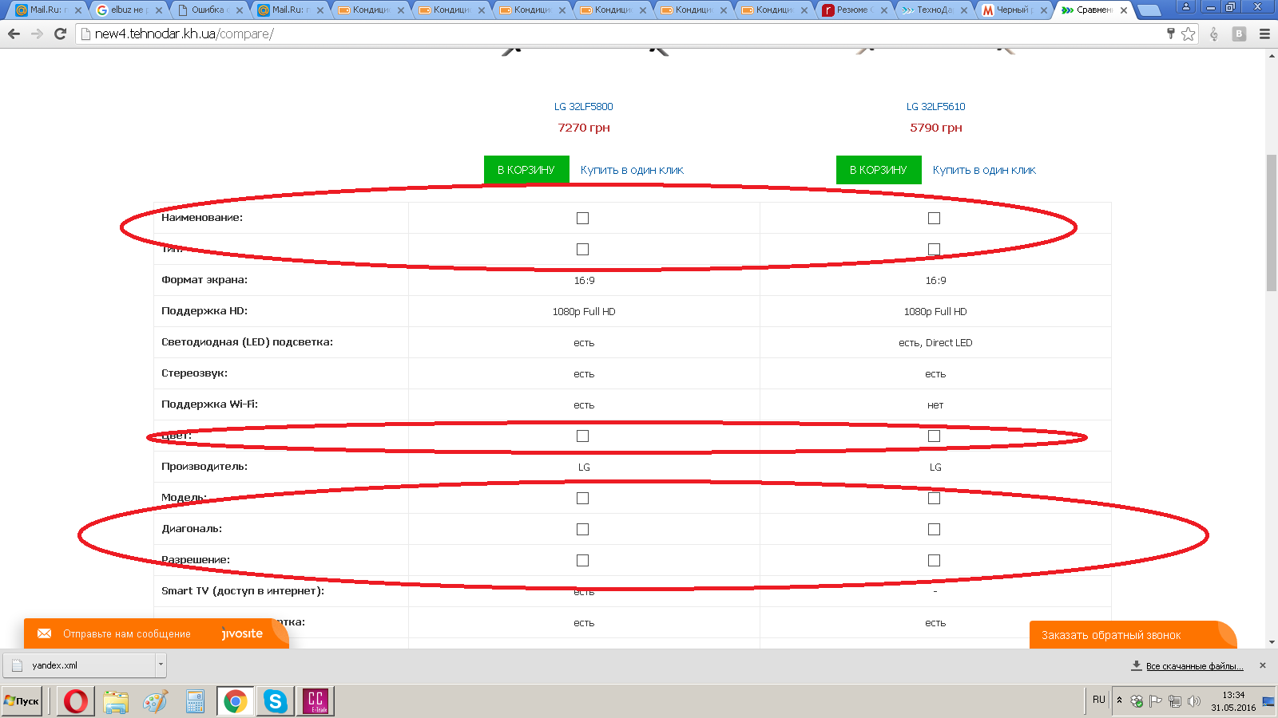Click the scrollbar up arrow

(x=1272, y=56)
